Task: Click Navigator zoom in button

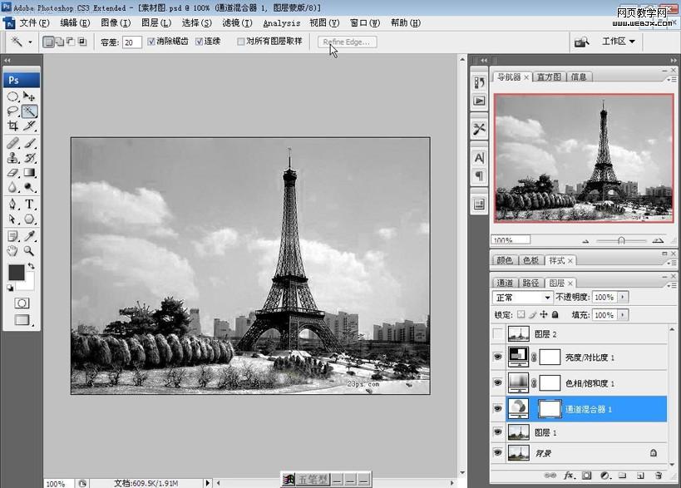Action: pyautogui.click(x=658, y=240)
